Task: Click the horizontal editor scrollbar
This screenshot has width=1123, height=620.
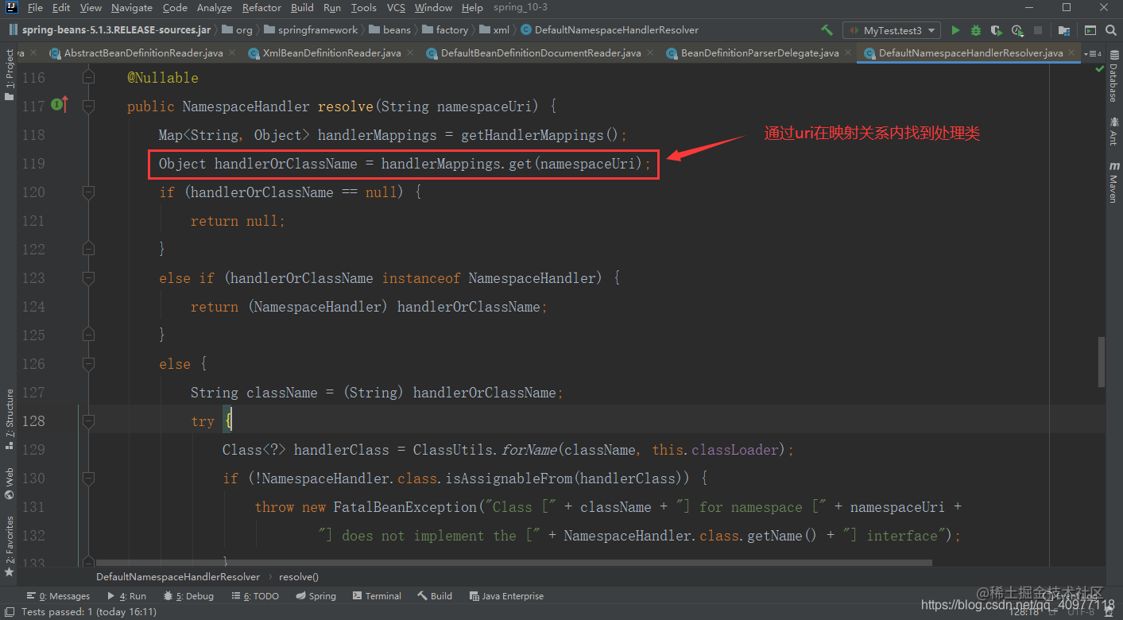Action: click(x=513, y=562)
